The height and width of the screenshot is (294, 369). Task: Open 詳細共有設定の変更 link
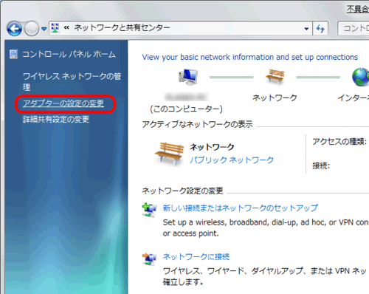[56, 119]
